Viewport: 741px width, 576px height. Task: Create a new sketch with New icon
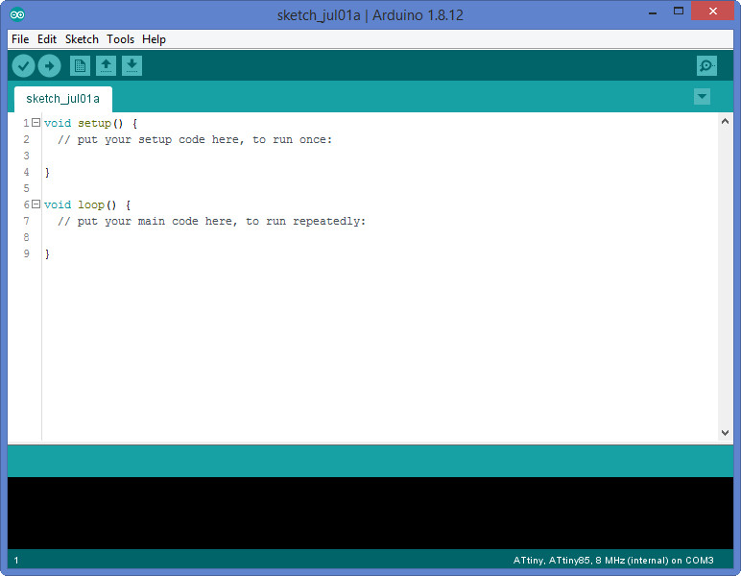[x=80, y=65]
